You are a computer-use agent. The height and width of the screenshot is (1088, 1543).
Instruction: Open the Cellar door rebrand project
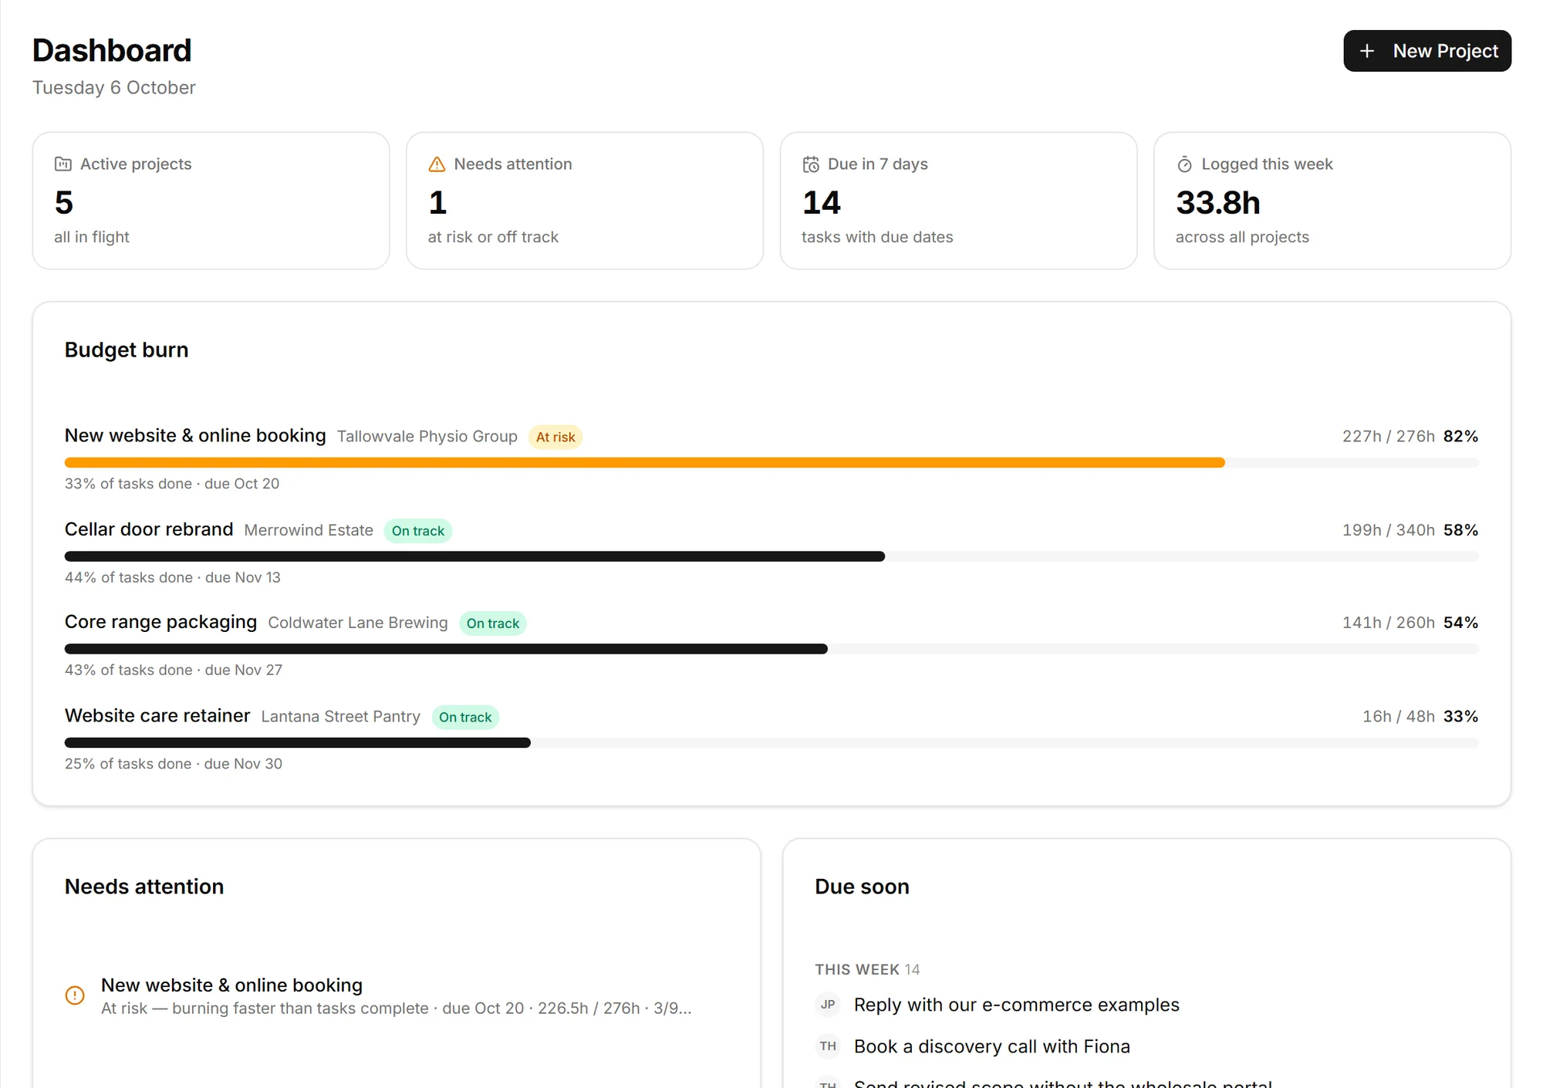coord(149,529)
